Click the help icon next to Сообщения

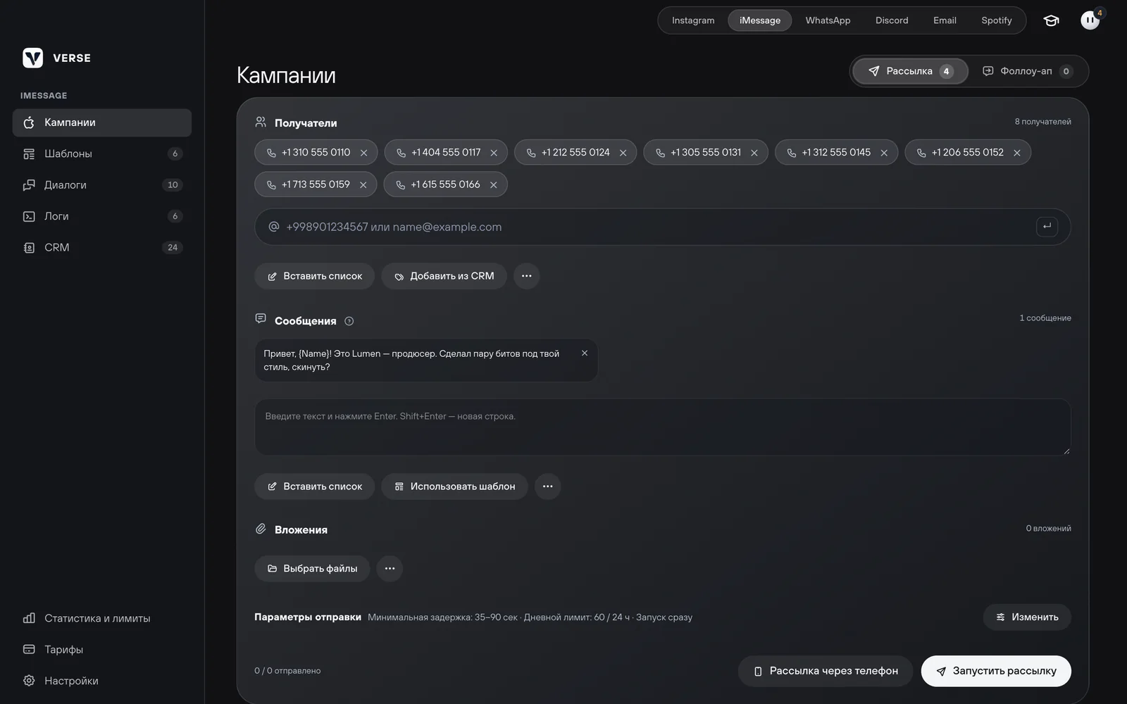349,321
